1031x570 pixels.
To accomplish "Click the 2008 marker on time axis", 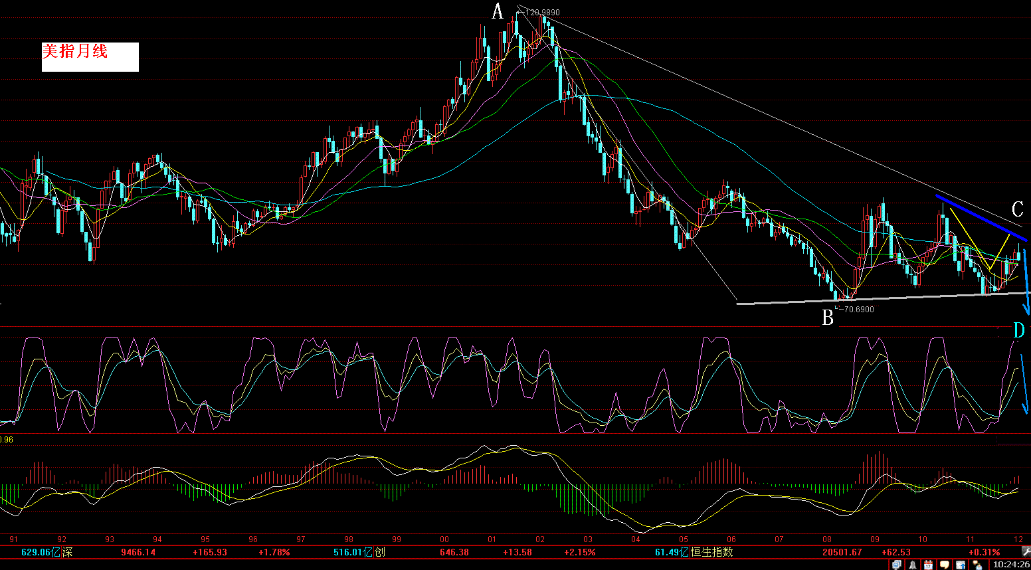I will (827, 539).
